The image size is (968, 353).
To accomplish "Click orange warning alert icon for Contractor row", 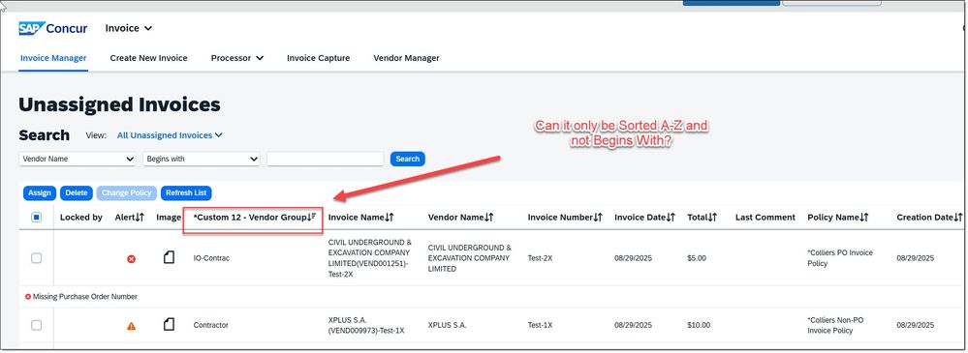I will [132, 326].
